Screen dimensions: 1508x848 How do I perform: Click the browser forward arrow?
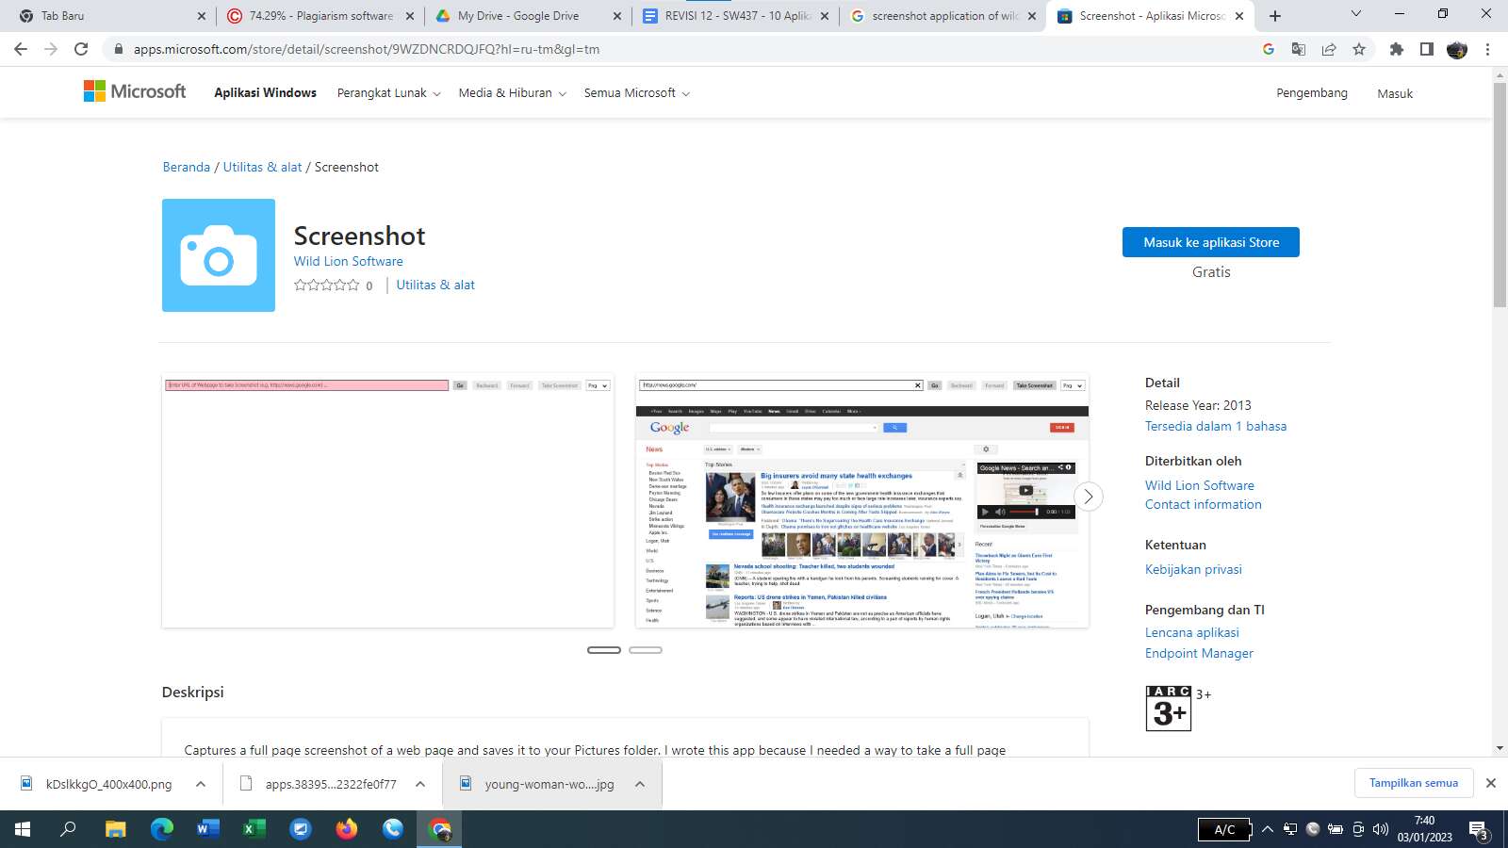point(51,49)
